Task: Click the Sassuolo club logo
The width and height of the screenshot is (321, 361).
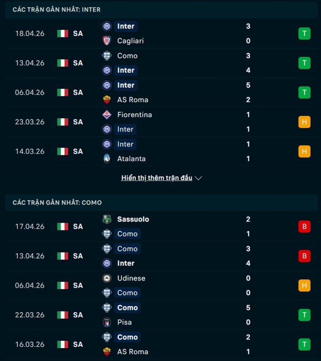Action: click(106, 219)
